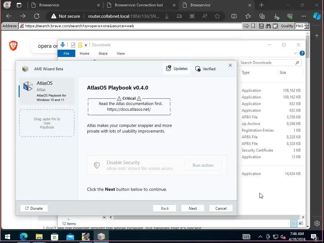
Task: Open a new Edge tab
Action: tap(261, 5)
